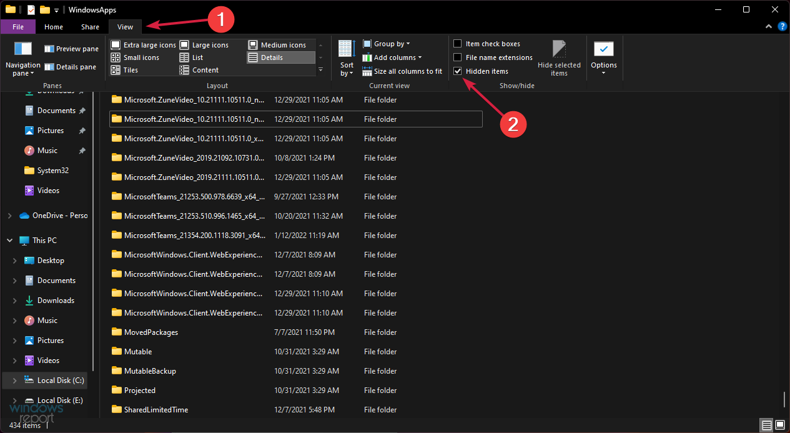Click the SharedLimitedTime folder icon

[x=116, y=410]
